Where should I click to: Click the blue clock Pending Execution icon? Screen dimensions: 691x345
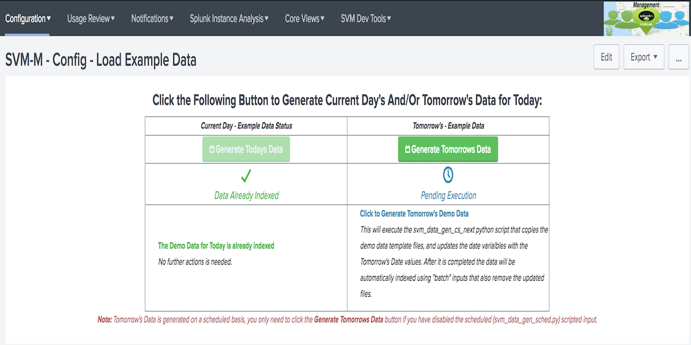tap(448, 175)
